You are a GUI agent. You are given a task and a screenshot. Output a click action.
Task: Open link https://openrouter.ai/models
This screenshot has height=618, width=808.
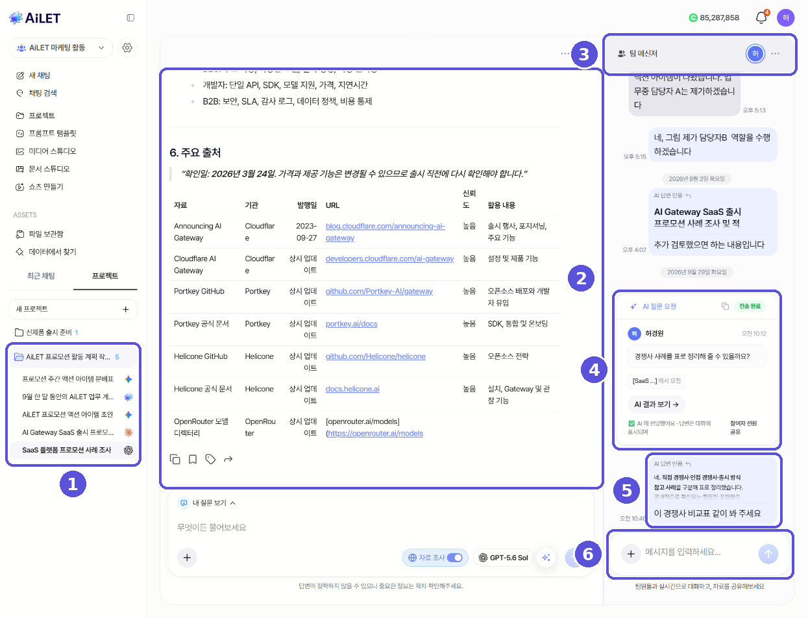tap(376, 433)
